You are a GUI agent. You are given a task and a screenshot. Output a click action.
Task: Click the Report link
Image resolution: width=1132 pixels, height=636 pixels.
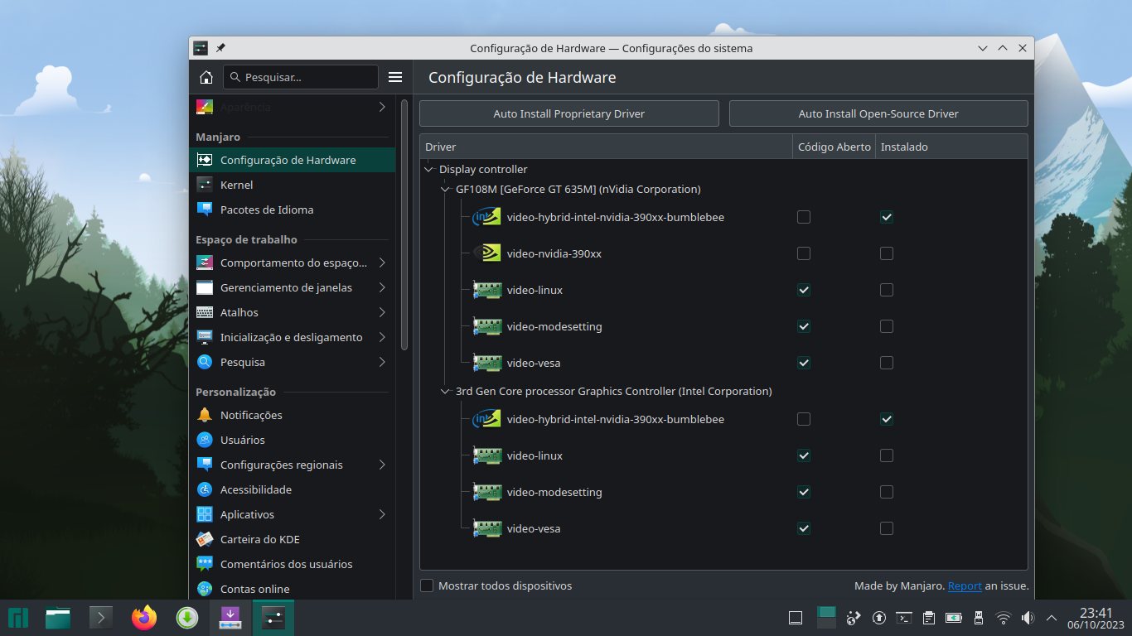click(x=965, y=585)
